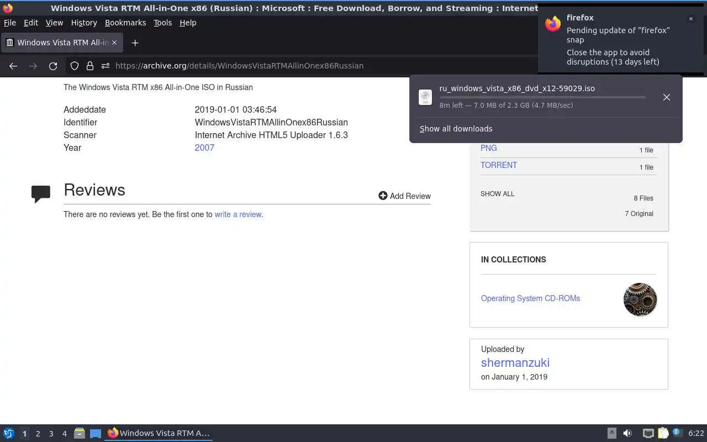The width and height of the screenshot is (707, 442).
Task: Click the 8 Files count text
Action: (x=643, y=198)
